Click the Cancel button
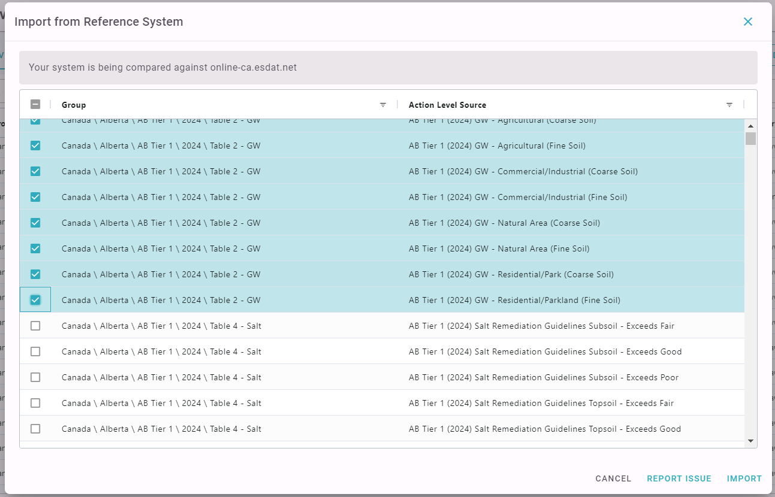Viewport: 775px width, 497px height. coord(613,478)
